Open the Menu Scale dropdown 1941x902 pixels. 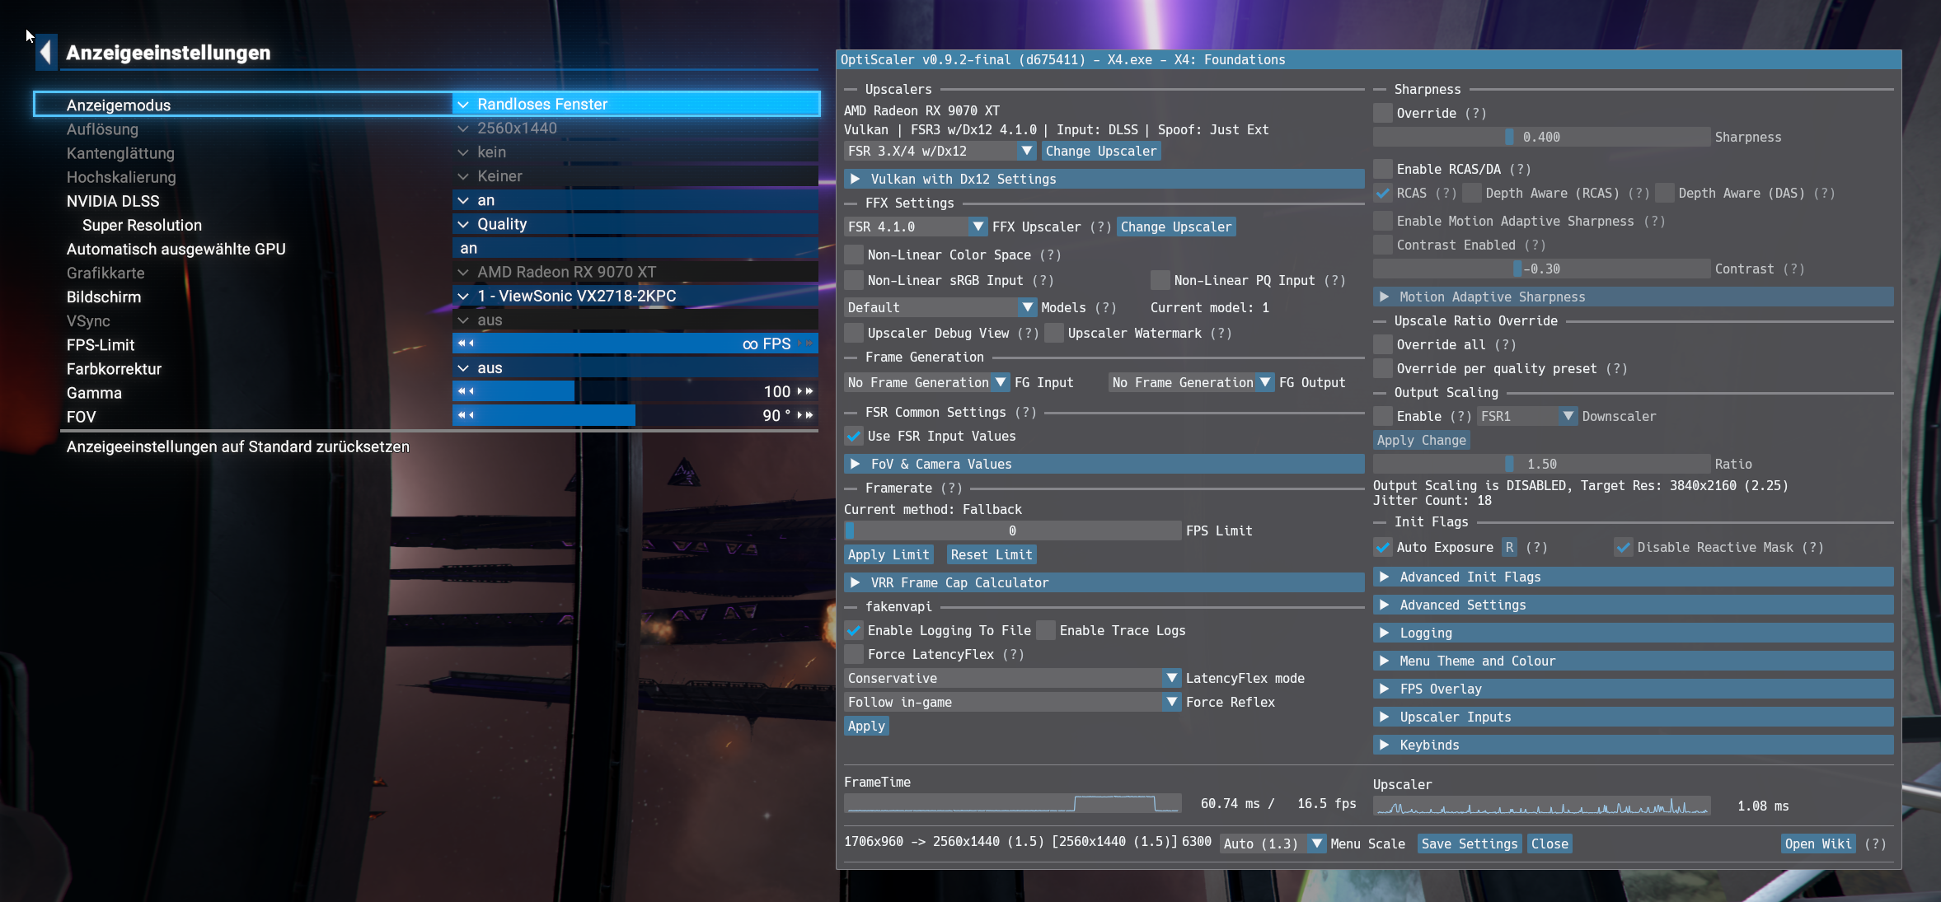[x=1273, y=844]
